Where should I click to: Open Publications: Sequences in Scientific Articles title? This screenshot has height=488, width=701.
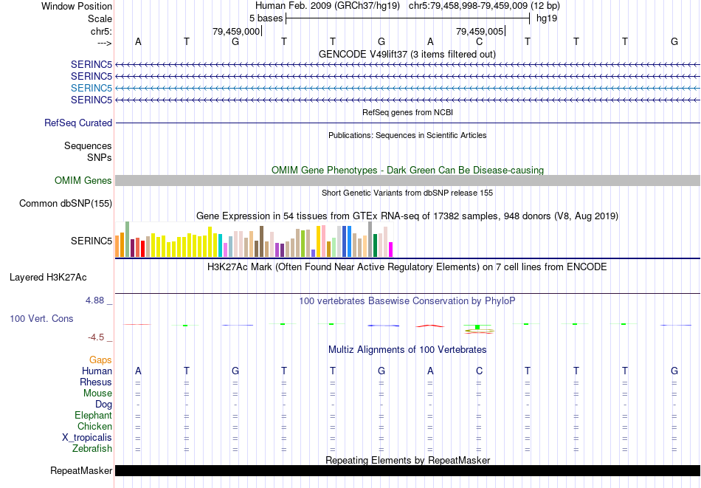(407, 135)
